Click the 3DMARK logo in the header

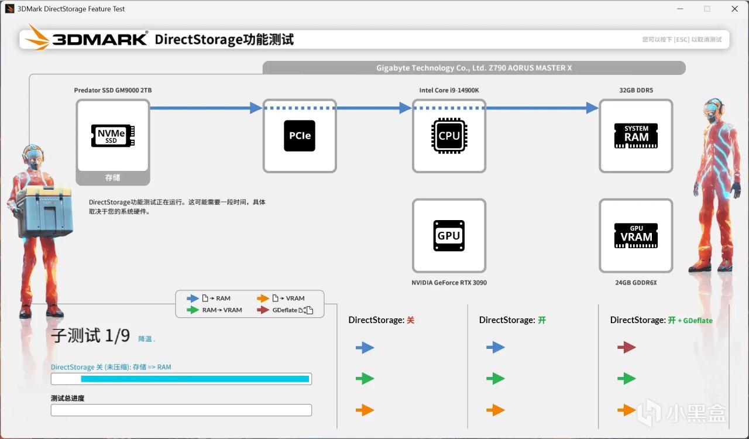[x=87, y=39]
